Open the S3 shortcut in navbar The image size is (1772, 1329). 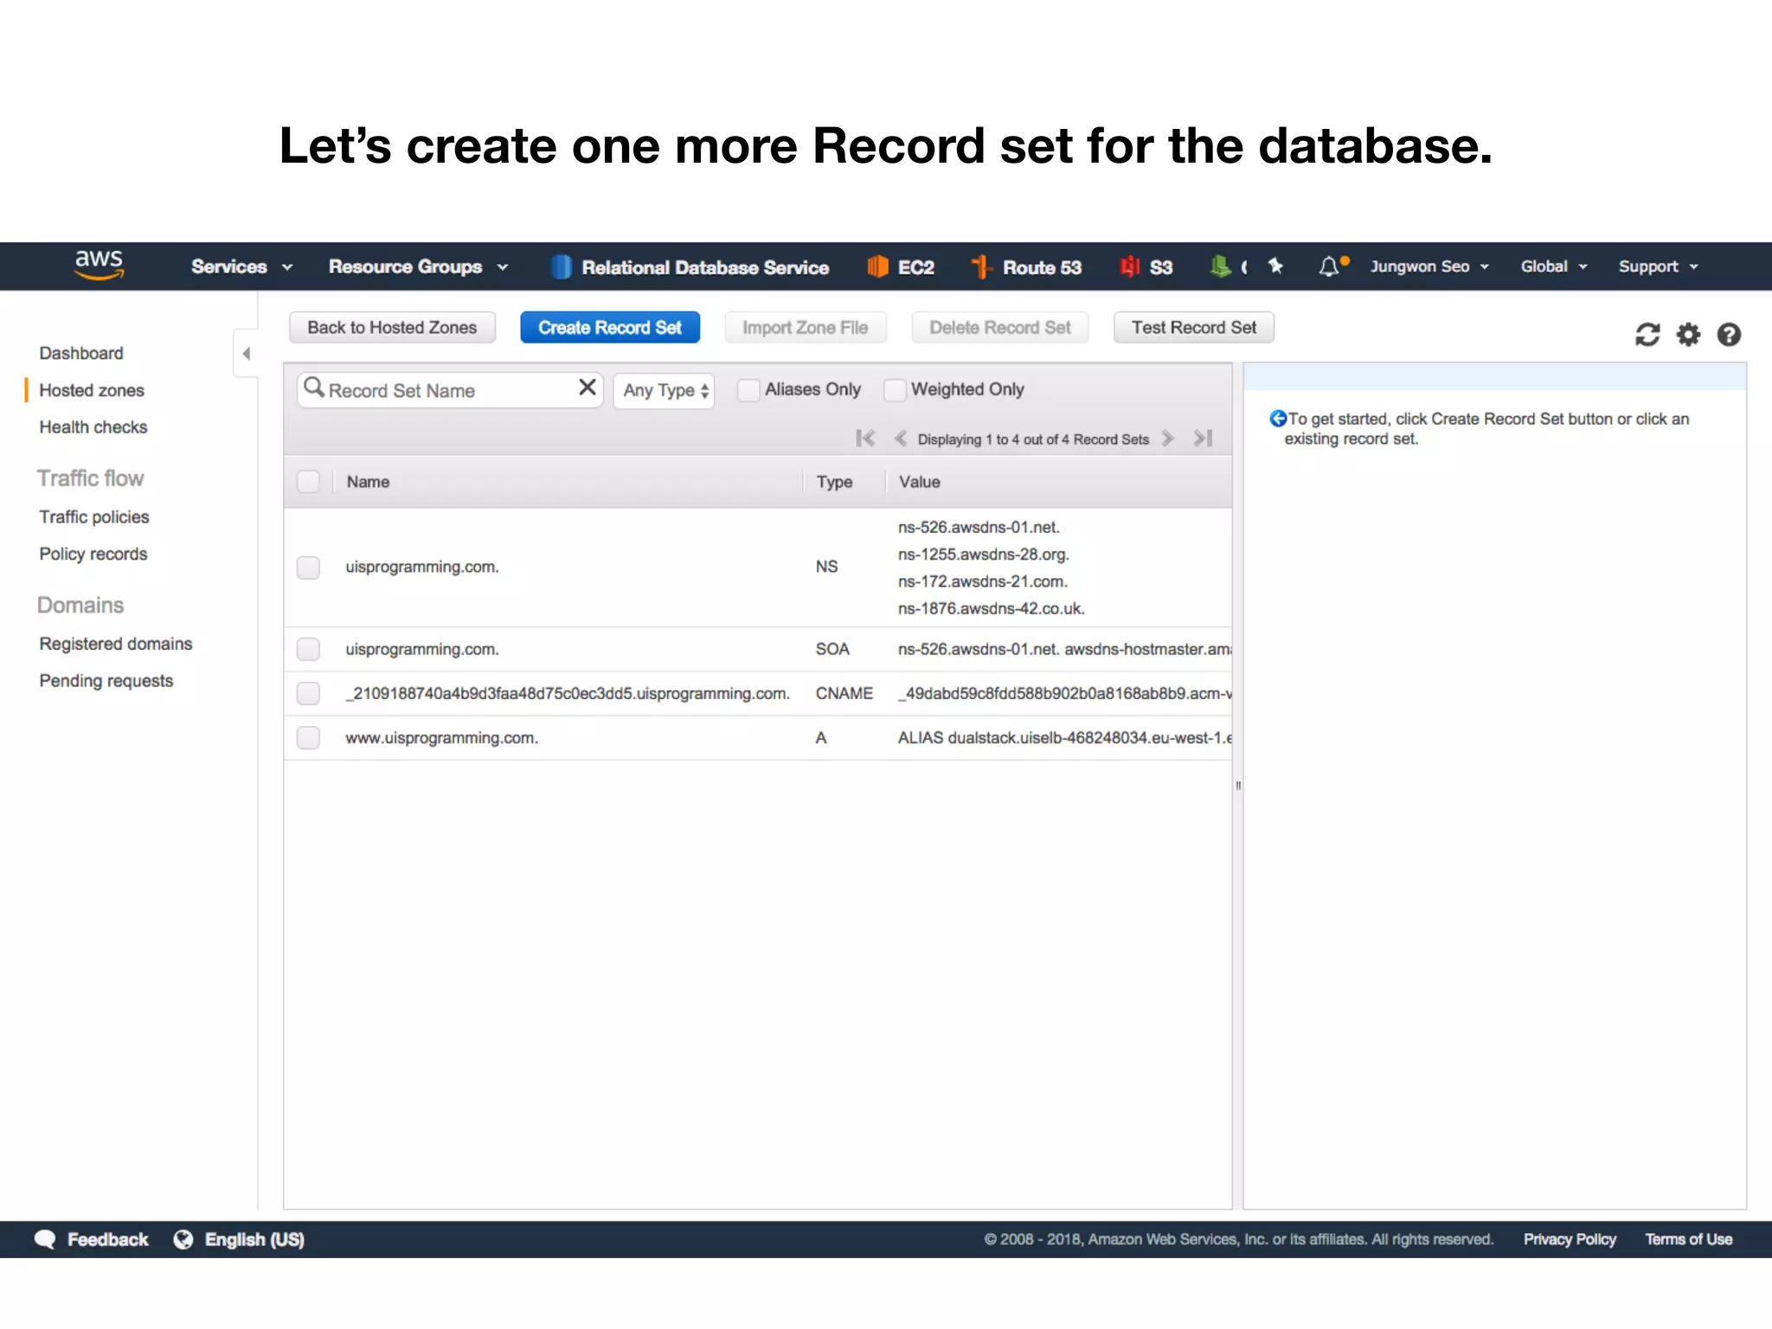[x=1146, y=267]
